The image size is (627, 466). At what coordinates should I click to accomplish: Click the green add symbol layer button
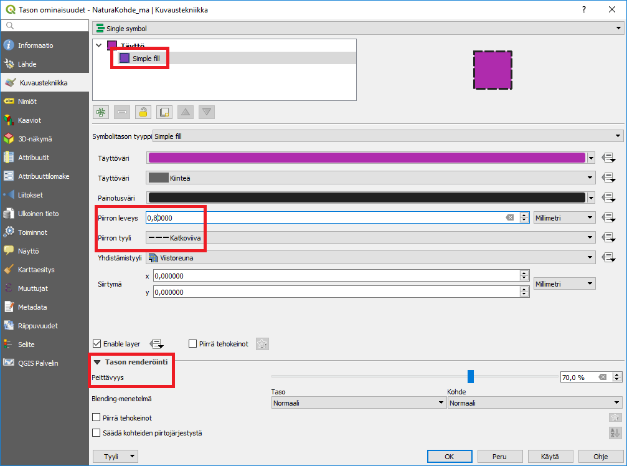point(101,112)
